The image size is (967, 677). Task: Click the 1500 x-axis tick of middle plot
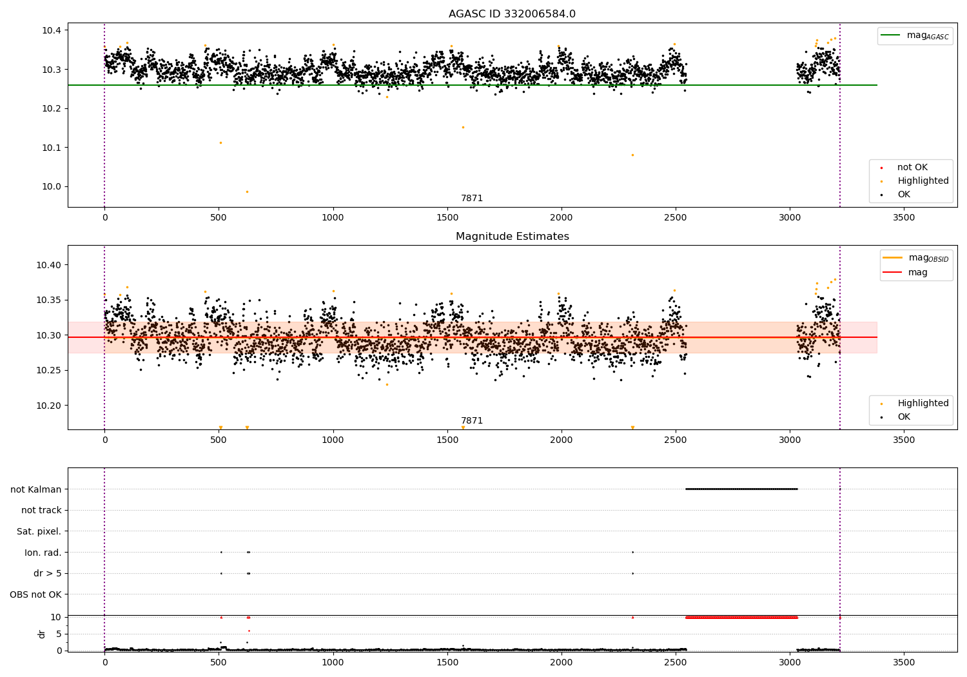click(447, 440)
